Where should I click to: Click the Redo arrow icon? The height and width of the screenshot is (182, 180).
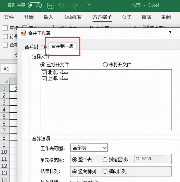75,5
